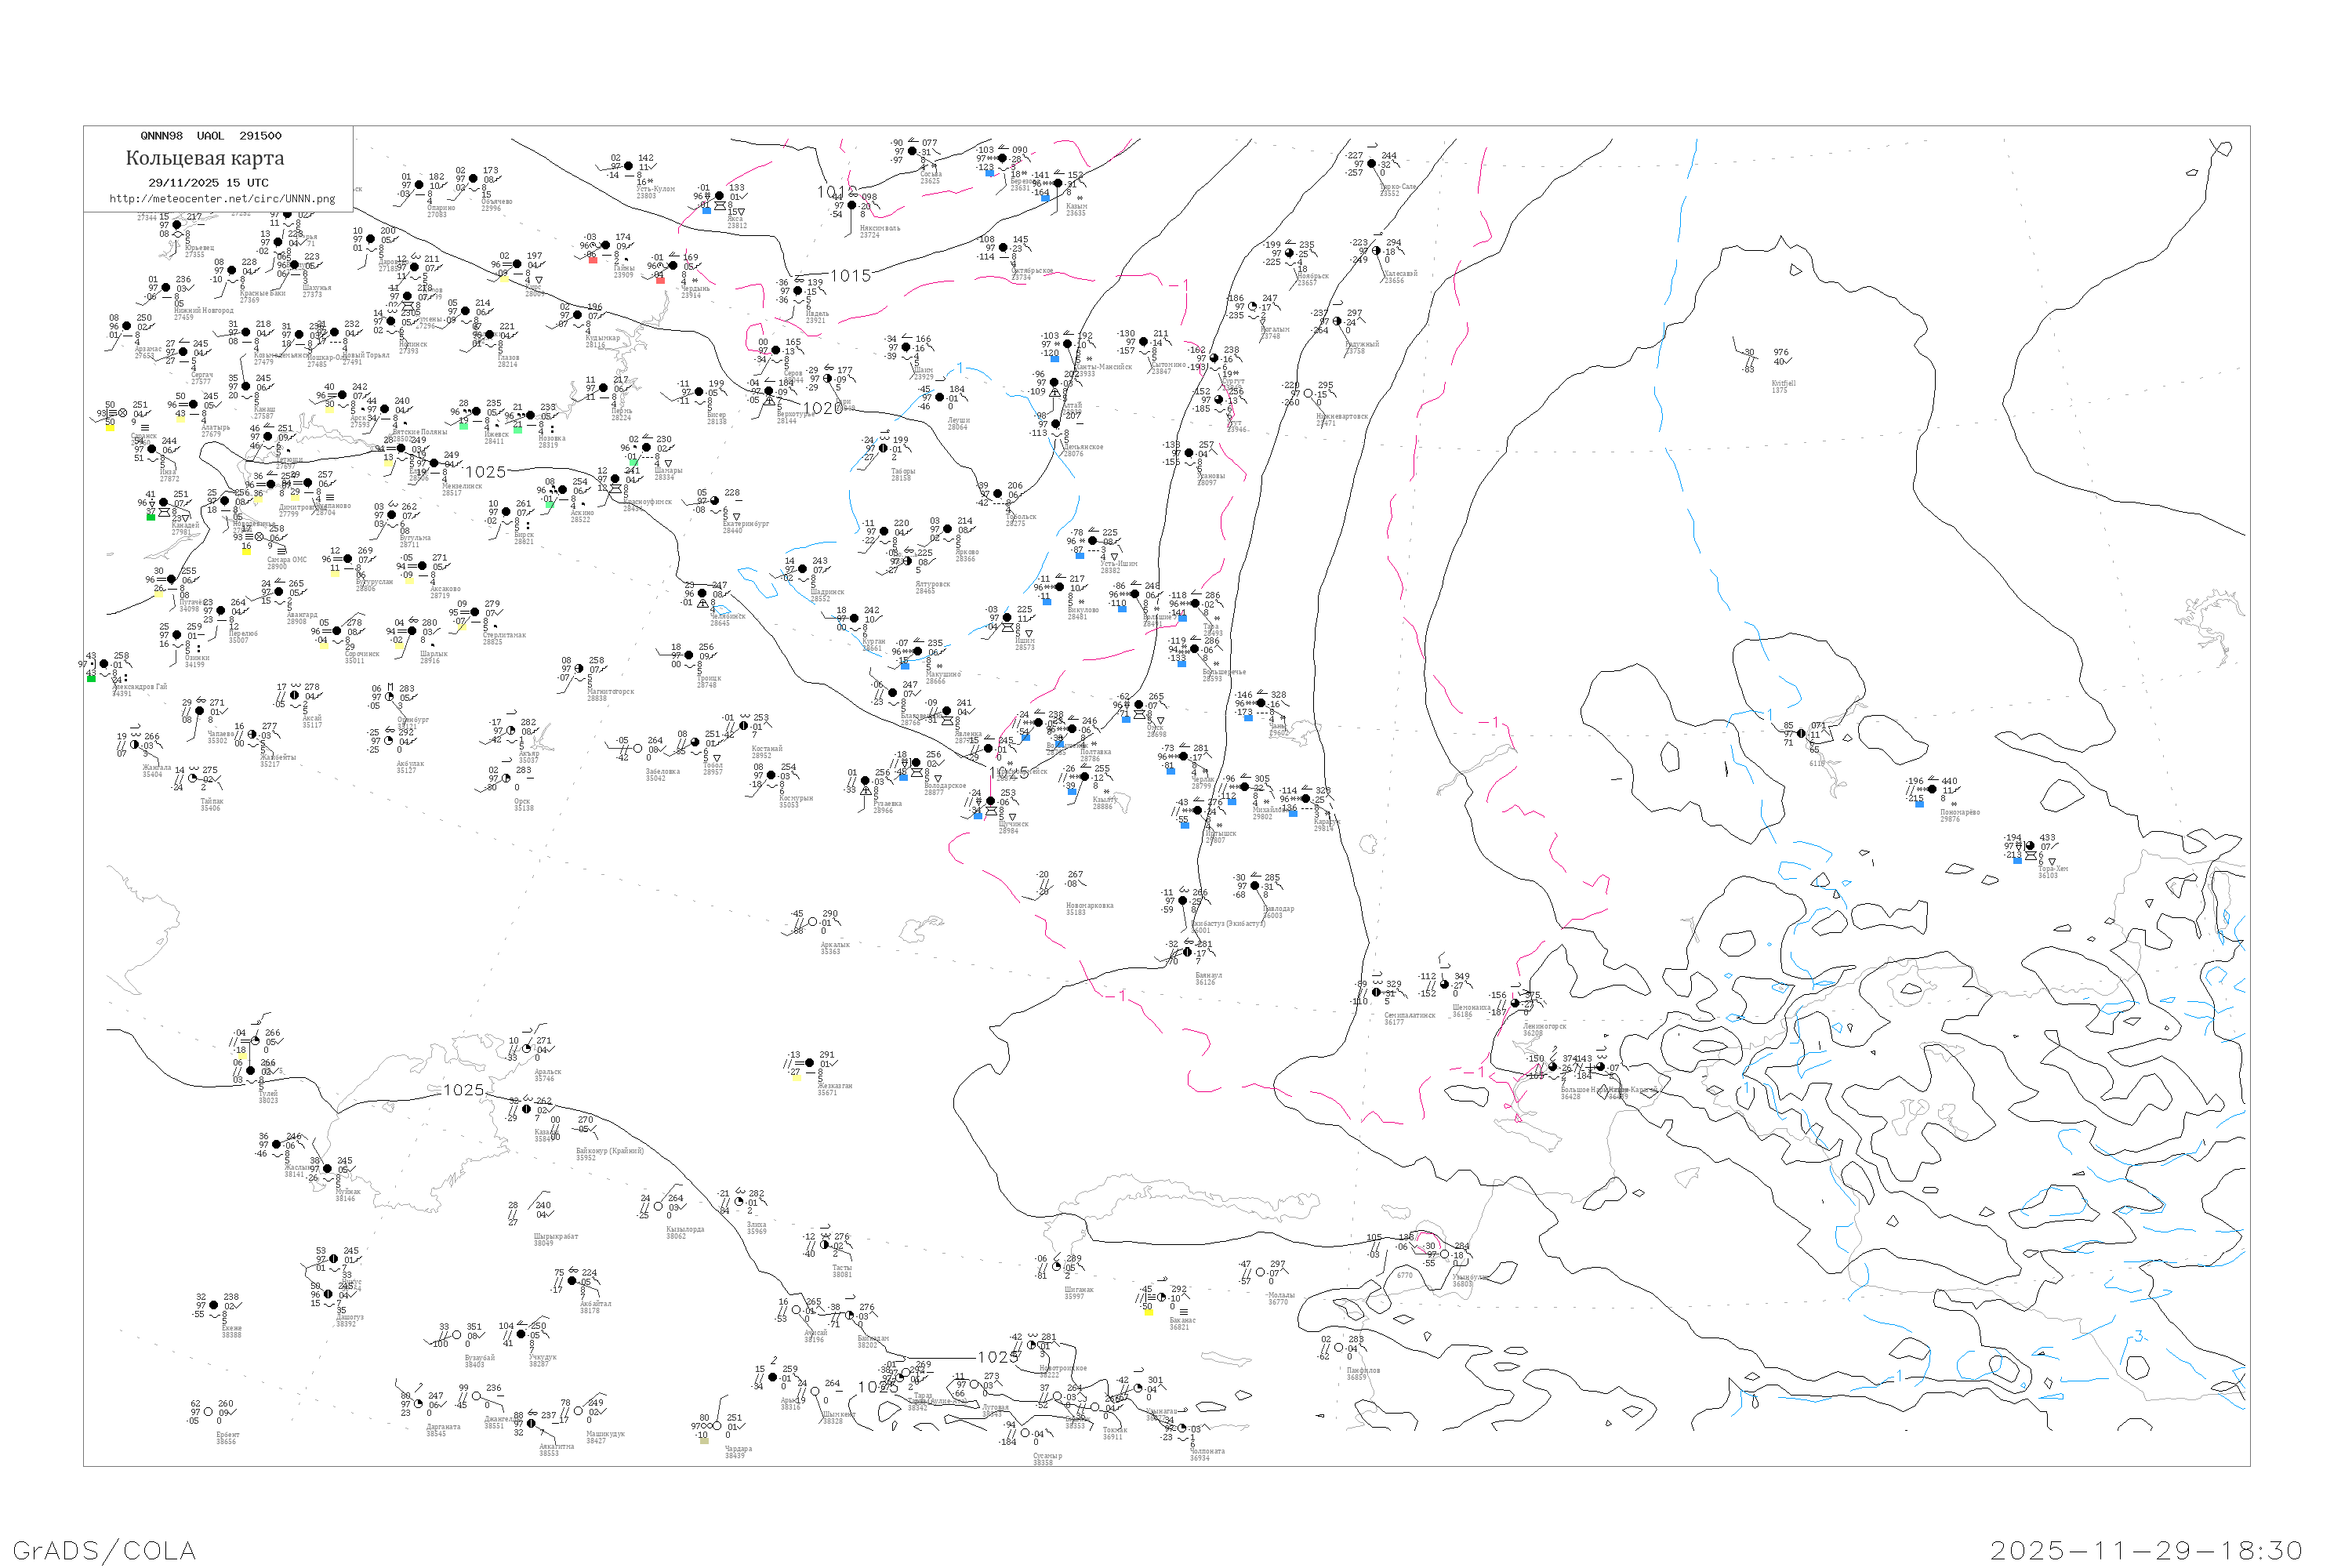Click the 2025-11-29-18:30 timestamp
The width and height of the screenshot is (2352, 1568).
point(2146,1550)
